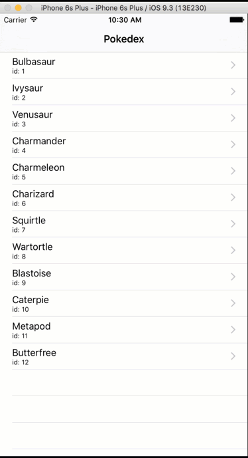Click the Pokedex navigation bar title

pyautogui.click(x=124, y=39)
